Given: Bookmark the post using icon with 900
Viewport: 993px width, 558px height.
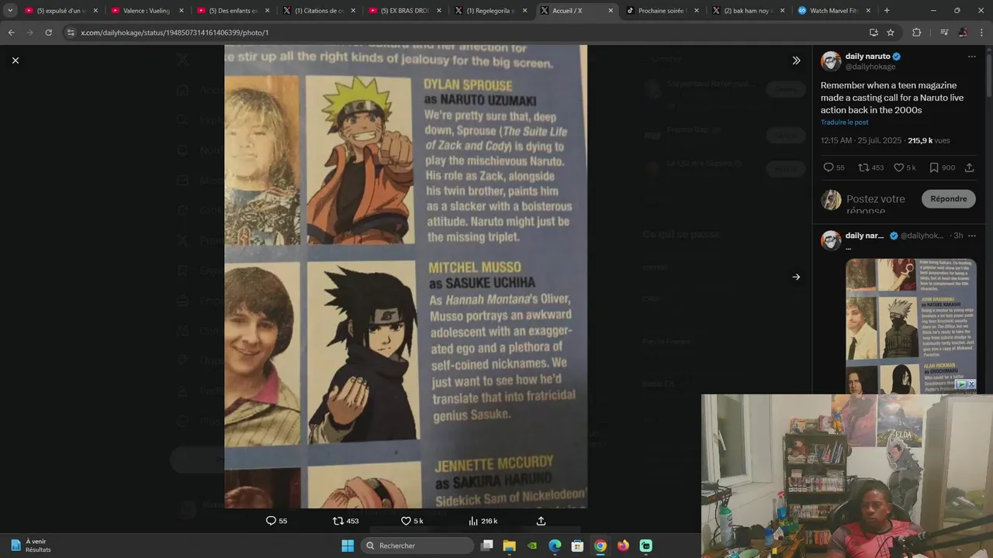Looking at the screenshot, I should tap(934, 167).
